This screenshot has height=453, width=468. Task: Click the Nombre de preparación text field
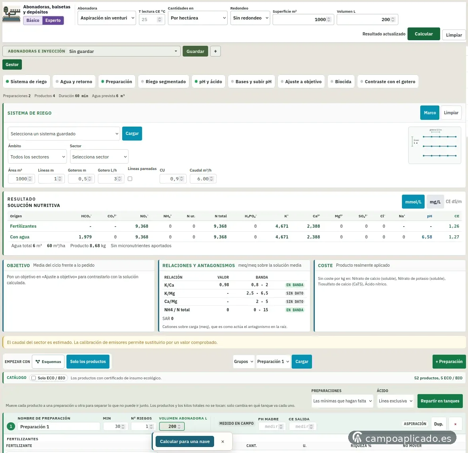tap(59, 426)
